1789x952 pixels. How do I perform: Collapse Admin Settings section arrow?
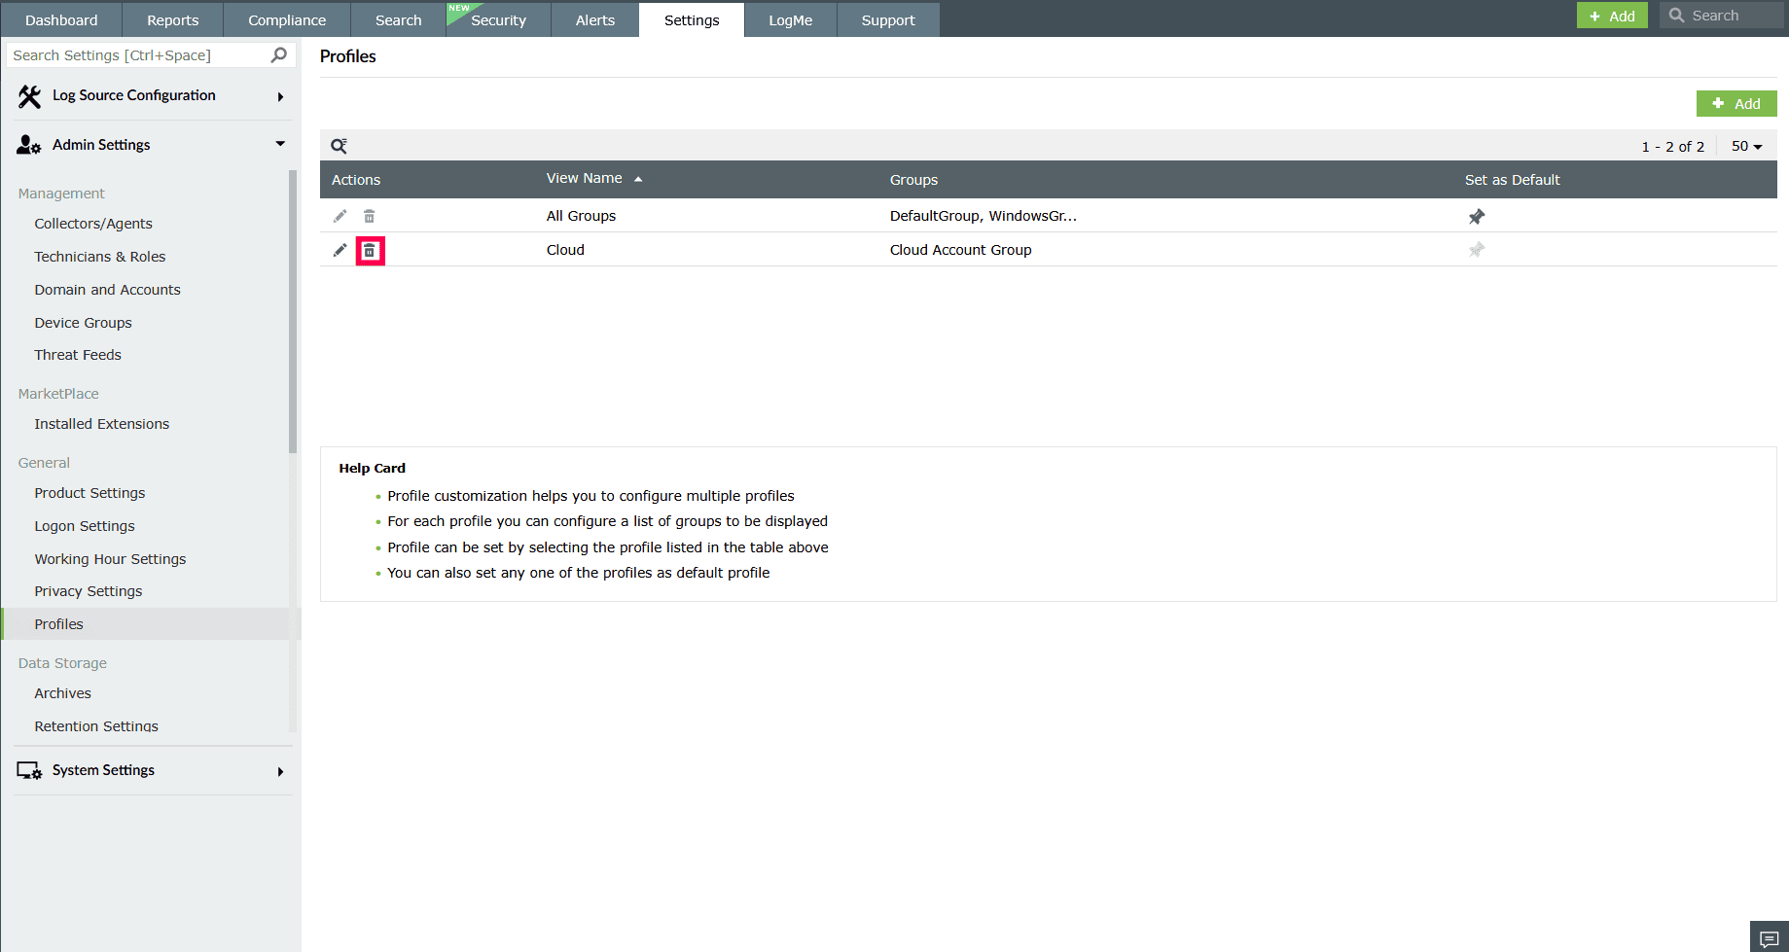click(x=280, y=144)
